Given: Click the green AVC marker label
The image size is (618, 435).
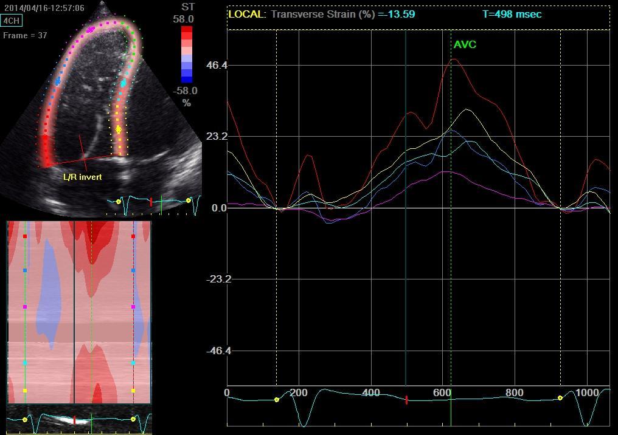Looking at the screenshot, I should [x=465, y=44].
